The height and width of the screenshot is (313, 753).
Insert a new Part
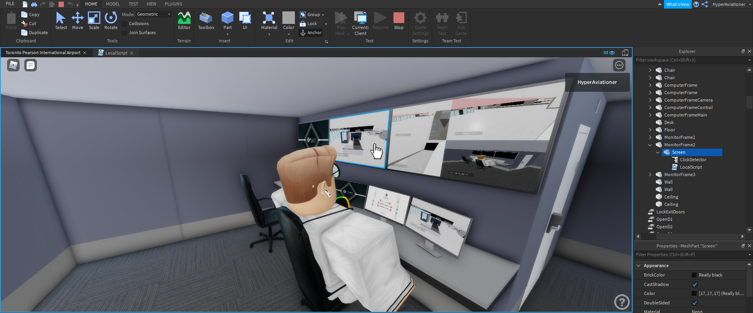(x=227, y=21)
